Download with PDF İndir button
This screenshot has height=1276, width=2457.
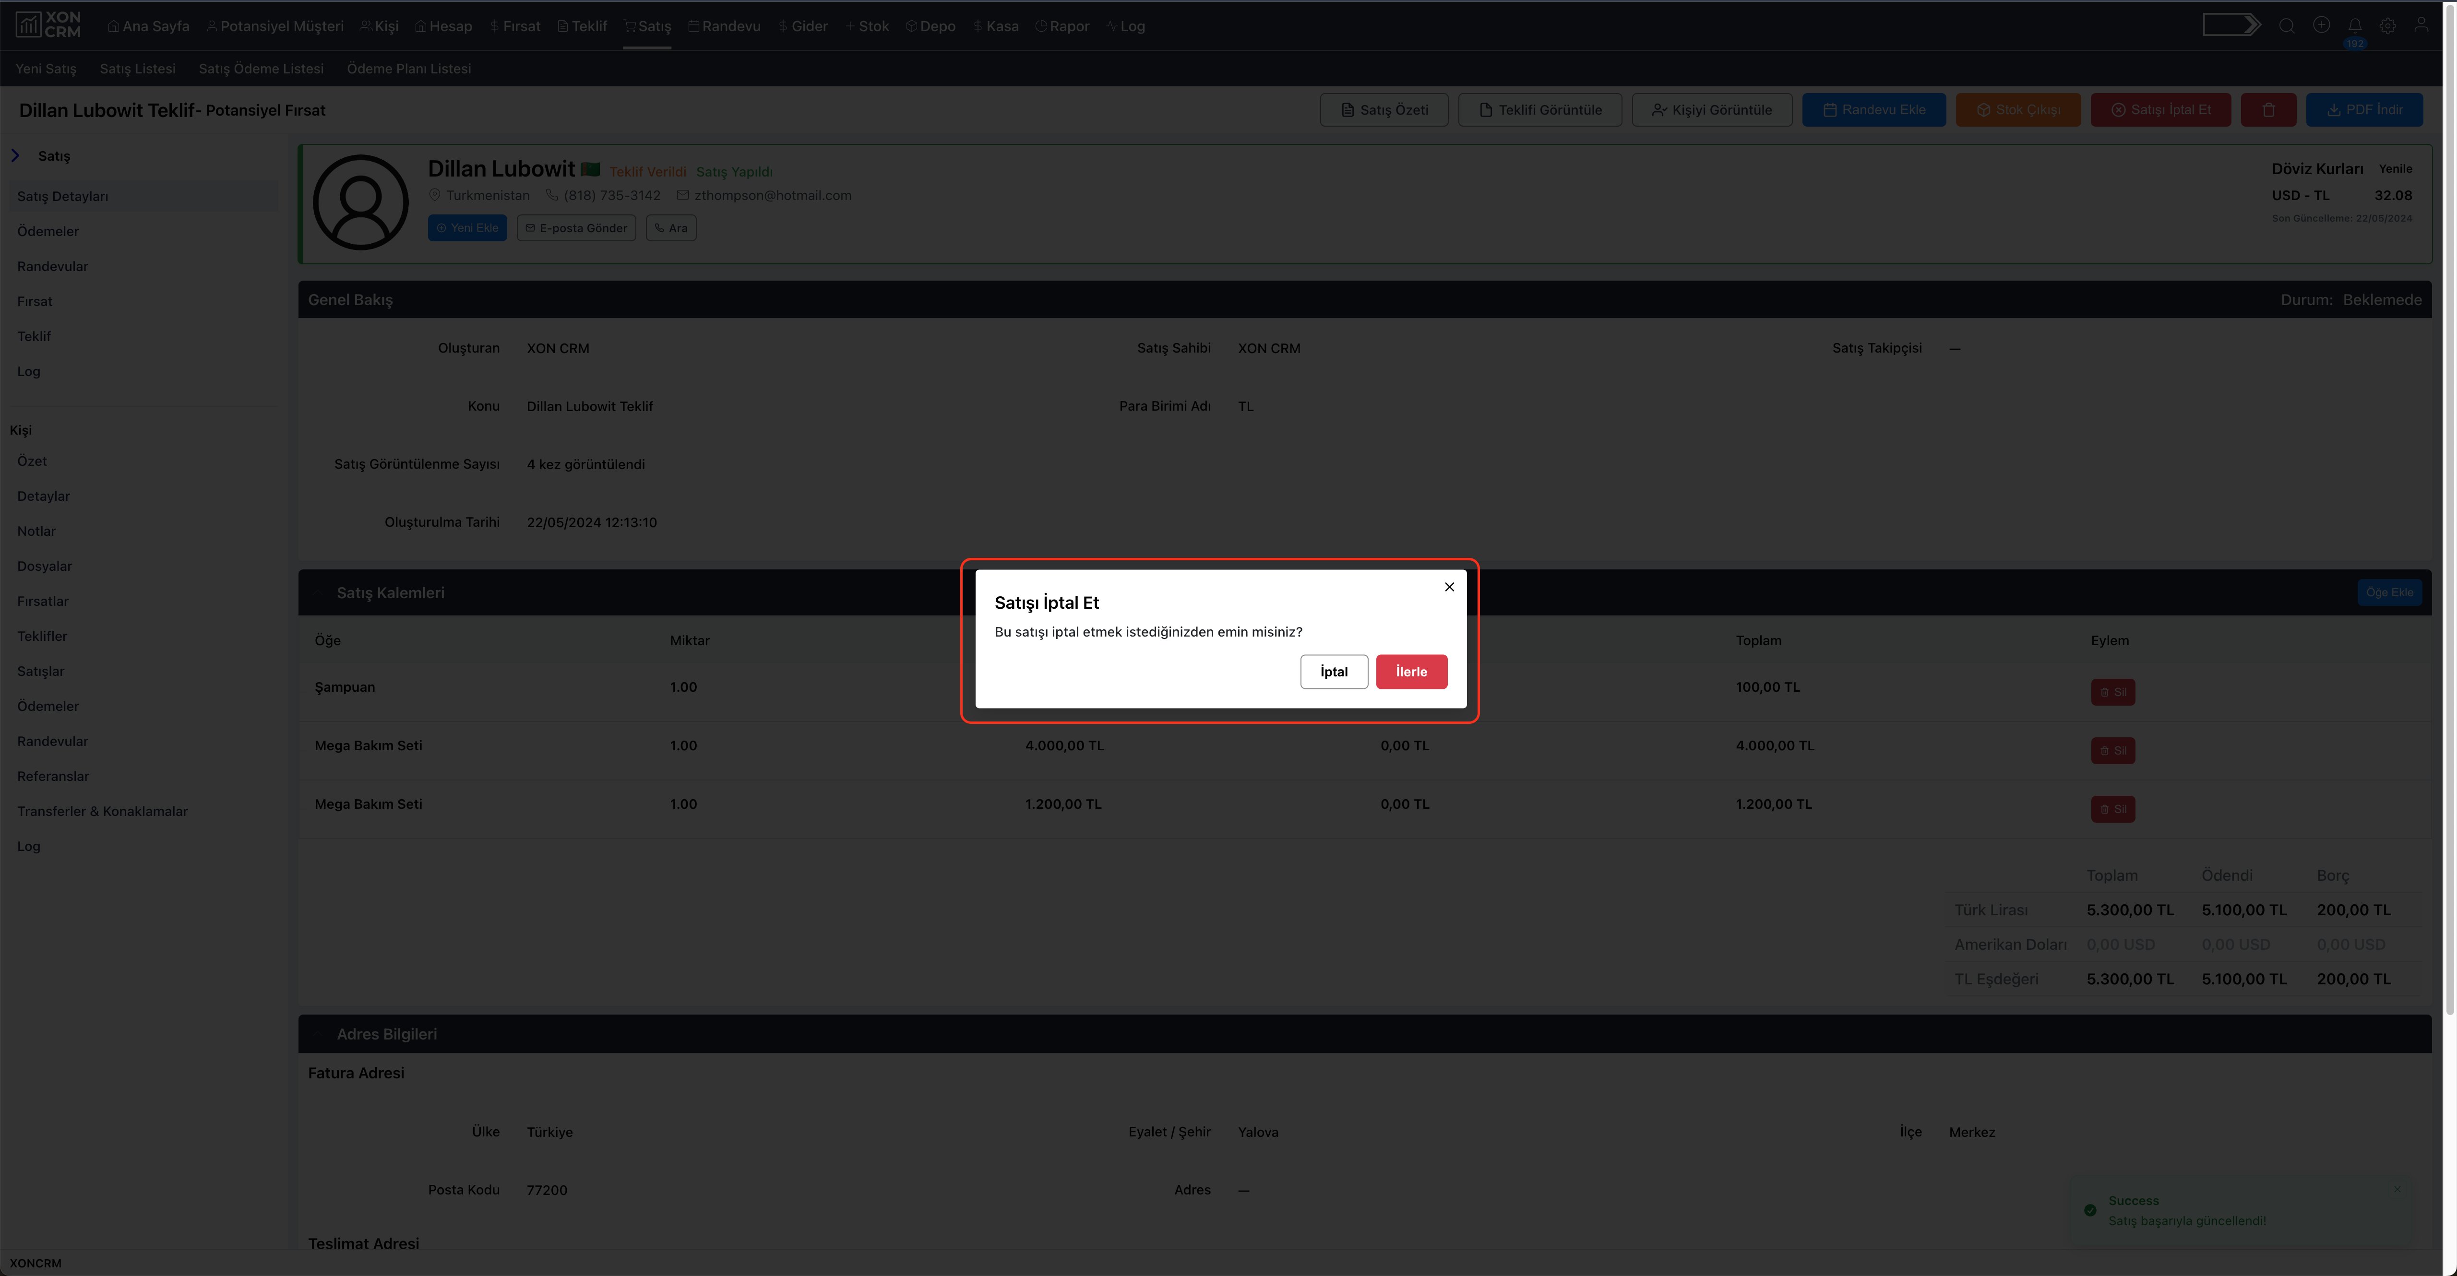(2363, 110)
